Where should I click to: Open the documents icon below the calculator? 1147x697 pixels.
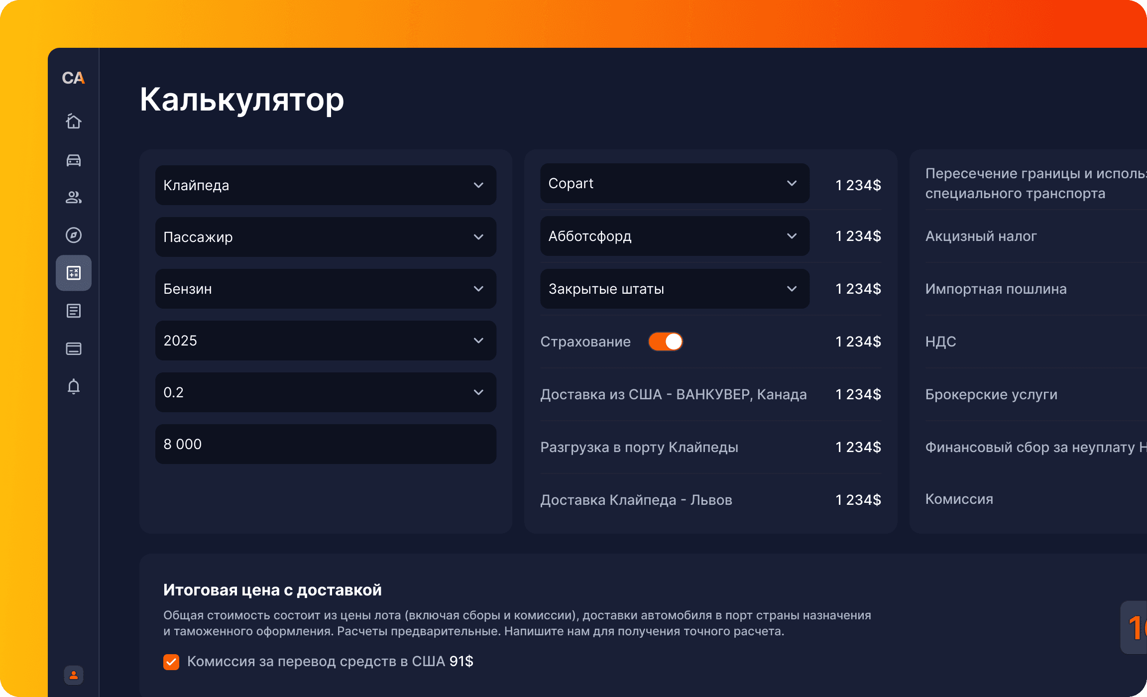coord(73,310)
